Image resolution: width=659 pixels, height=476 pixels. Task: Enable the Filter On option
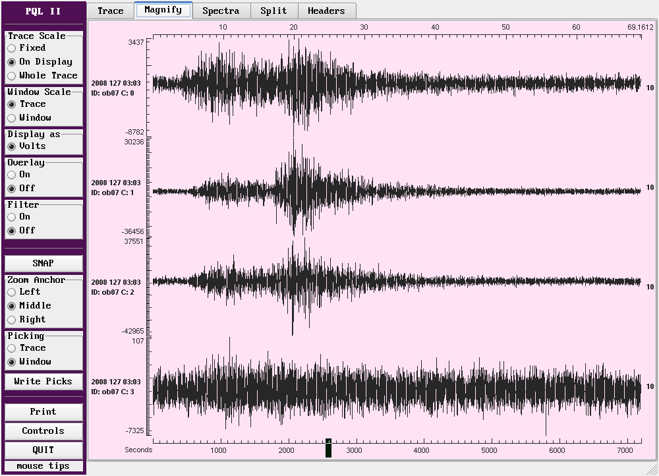pyautogui.click(x=12, y=217)
